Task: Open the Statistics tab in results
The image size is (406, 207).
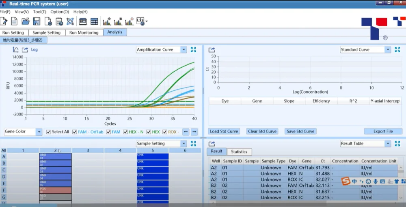Action: click(x=239, y=152)
